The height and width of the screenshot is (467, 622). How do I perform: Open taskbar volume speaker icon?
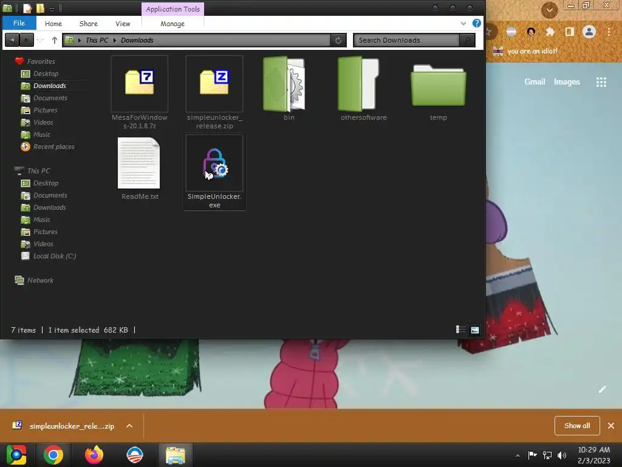tap(562, 455)
